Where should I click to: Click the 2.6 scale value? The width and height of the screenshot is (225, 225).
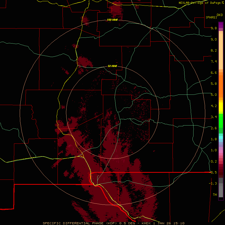click(214, 128)
